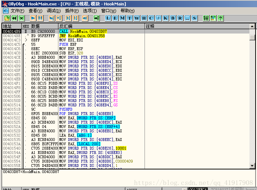The height and width of the screenshot is (190, 257).
Task: Open the 文件(F) menu
Action: [x=17, y=11]
